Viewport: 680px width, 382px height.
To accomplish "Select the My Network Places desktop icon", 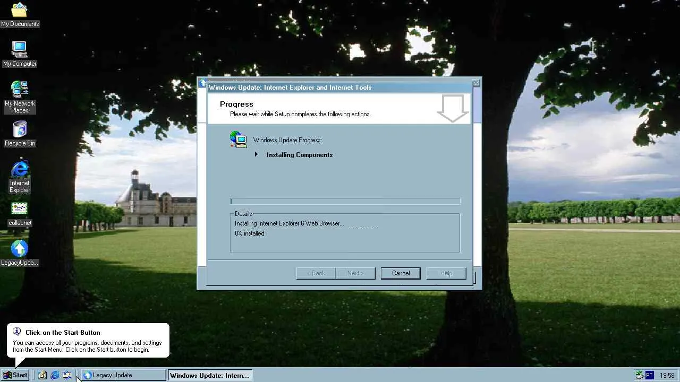I will (x=20, y=97).
